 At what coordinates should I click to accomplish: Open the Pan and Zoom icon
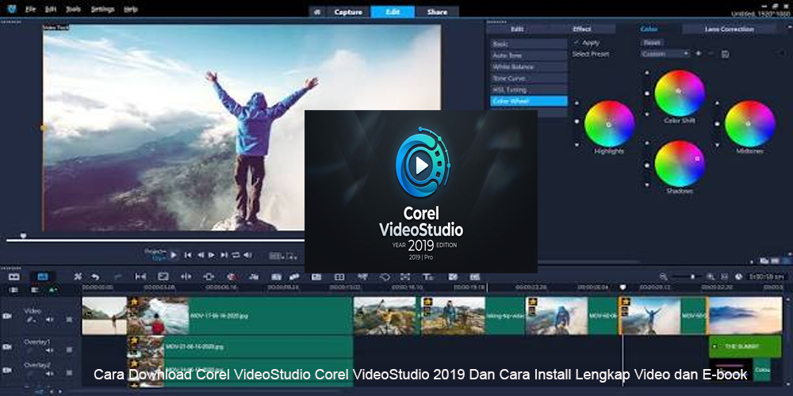(x=405, y=276)
